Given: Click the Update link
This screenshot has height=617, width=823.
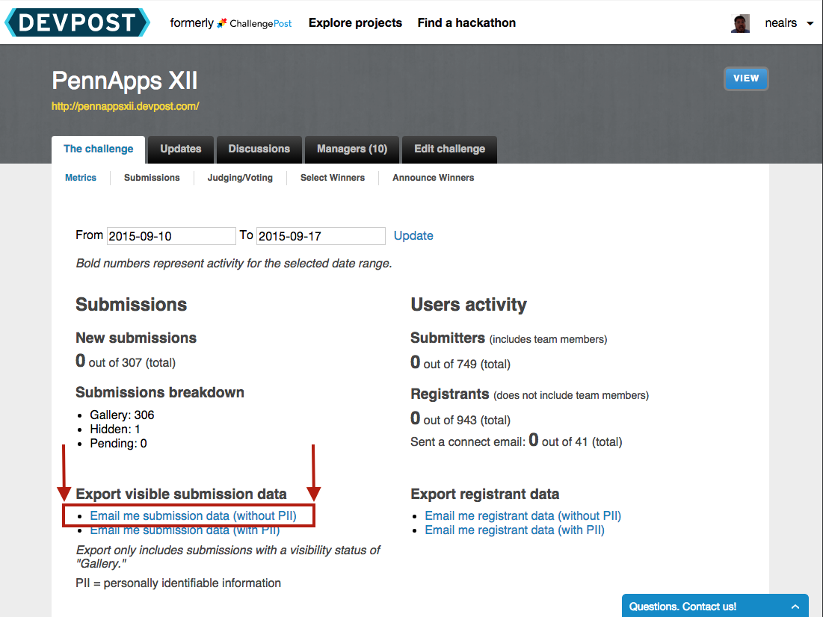Looking at the screenshot, I should [x=413, y=235].
